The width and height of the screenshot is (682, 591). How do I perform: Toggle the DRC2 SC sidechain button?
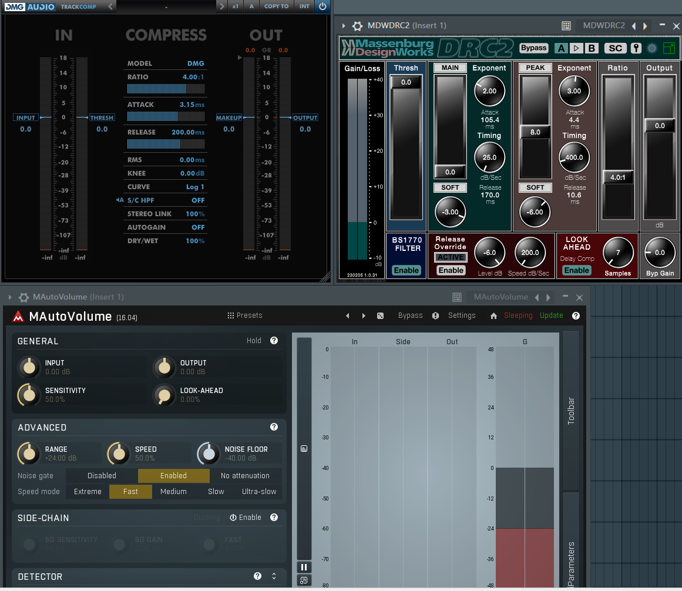pyautogui.click(x=616, y=48)
